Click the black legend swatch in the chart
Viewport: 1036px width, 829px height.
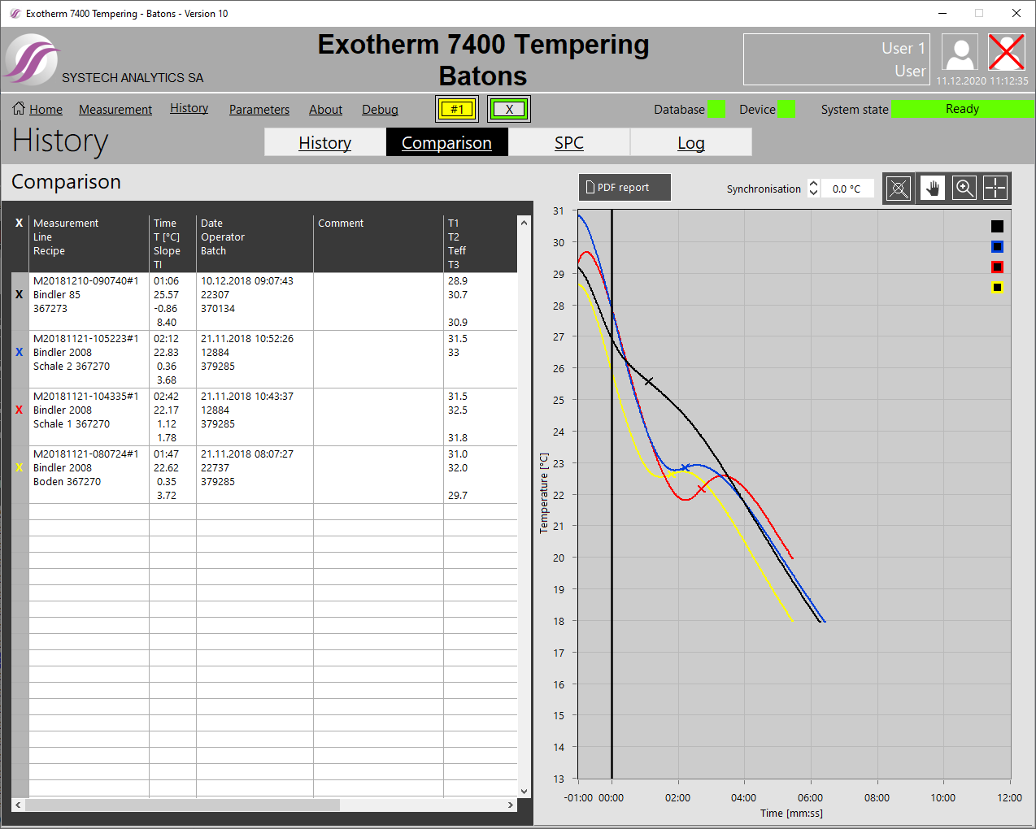tap(997, 227)
